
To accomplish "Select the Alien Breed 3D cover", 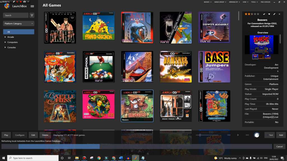I will [x=137, y=28].
